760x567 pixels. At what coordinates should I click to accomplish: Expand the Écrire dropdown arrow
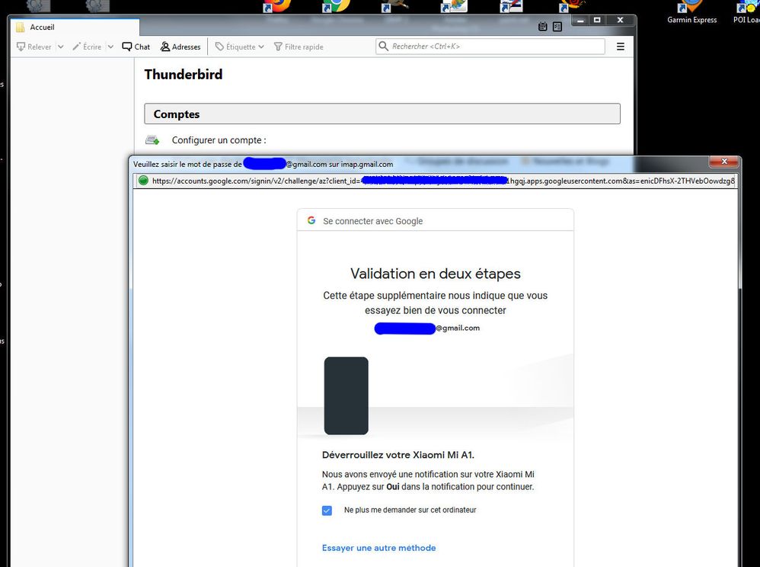(110, 46)
